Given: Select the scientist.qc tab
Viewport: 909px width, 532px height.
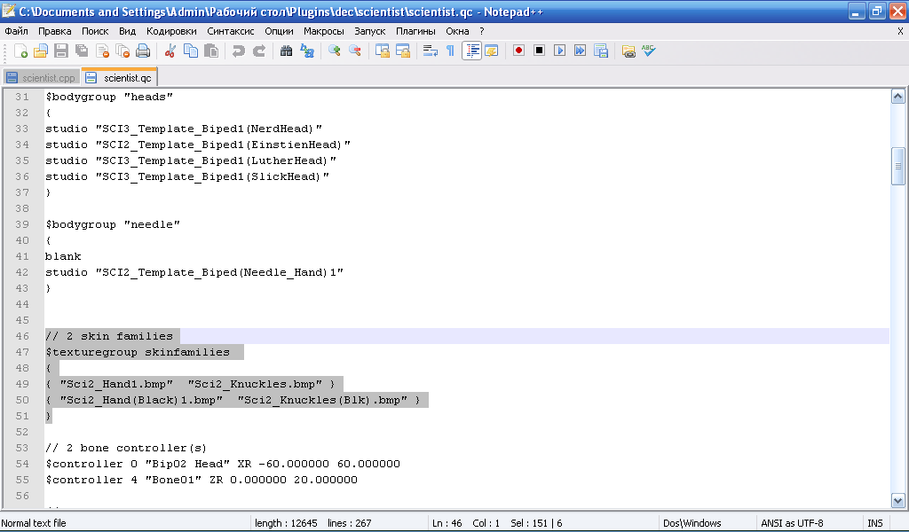Looking at the screenshot, I should [120, 77].
